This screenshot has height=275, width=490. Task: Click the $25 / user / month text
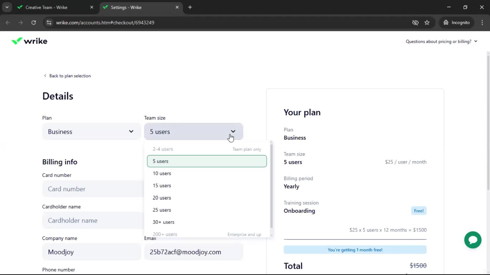point(406,162)
